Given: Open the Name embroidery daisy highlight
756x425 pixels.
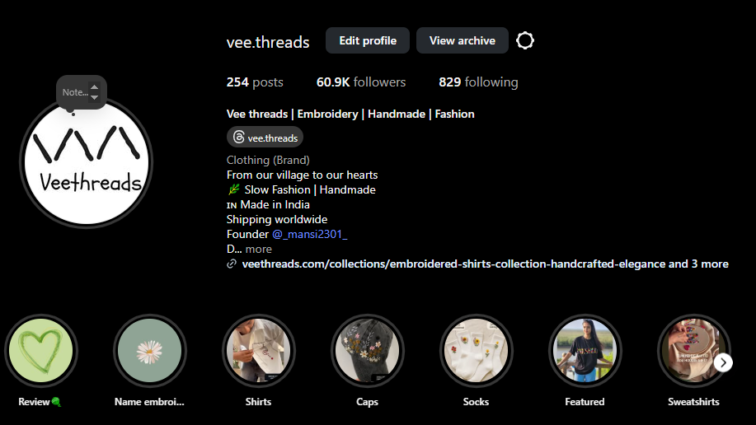Looking at the screenshot, I should (150, 350).
